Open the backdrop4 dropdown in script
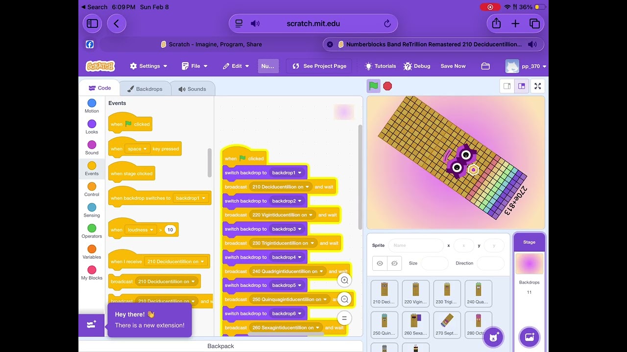 (287, 257)
